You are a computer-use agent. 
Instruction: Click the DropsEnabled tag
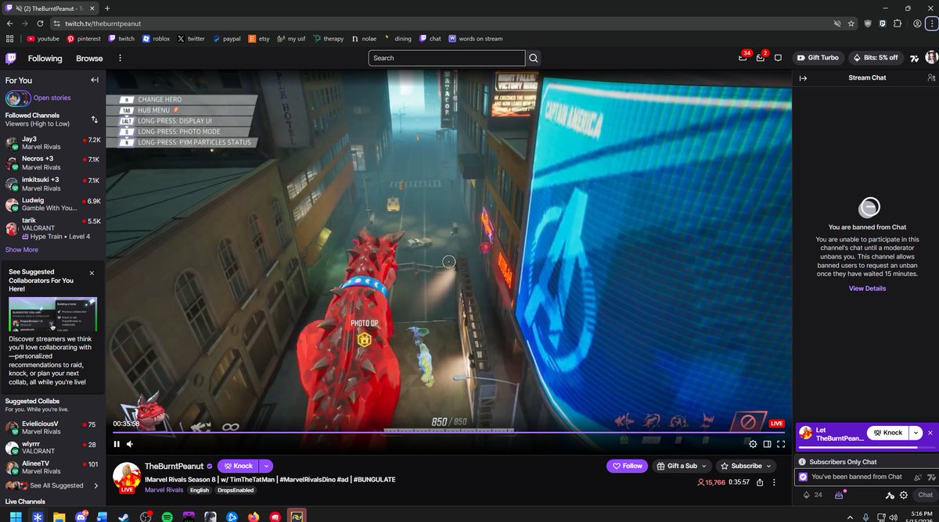(236, 490)
